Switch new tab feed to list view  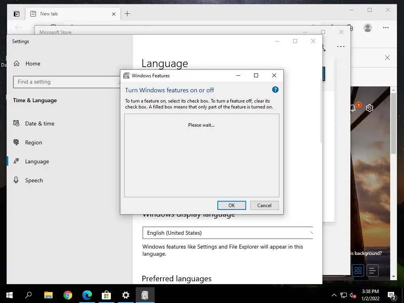click(x=372, y=271)
